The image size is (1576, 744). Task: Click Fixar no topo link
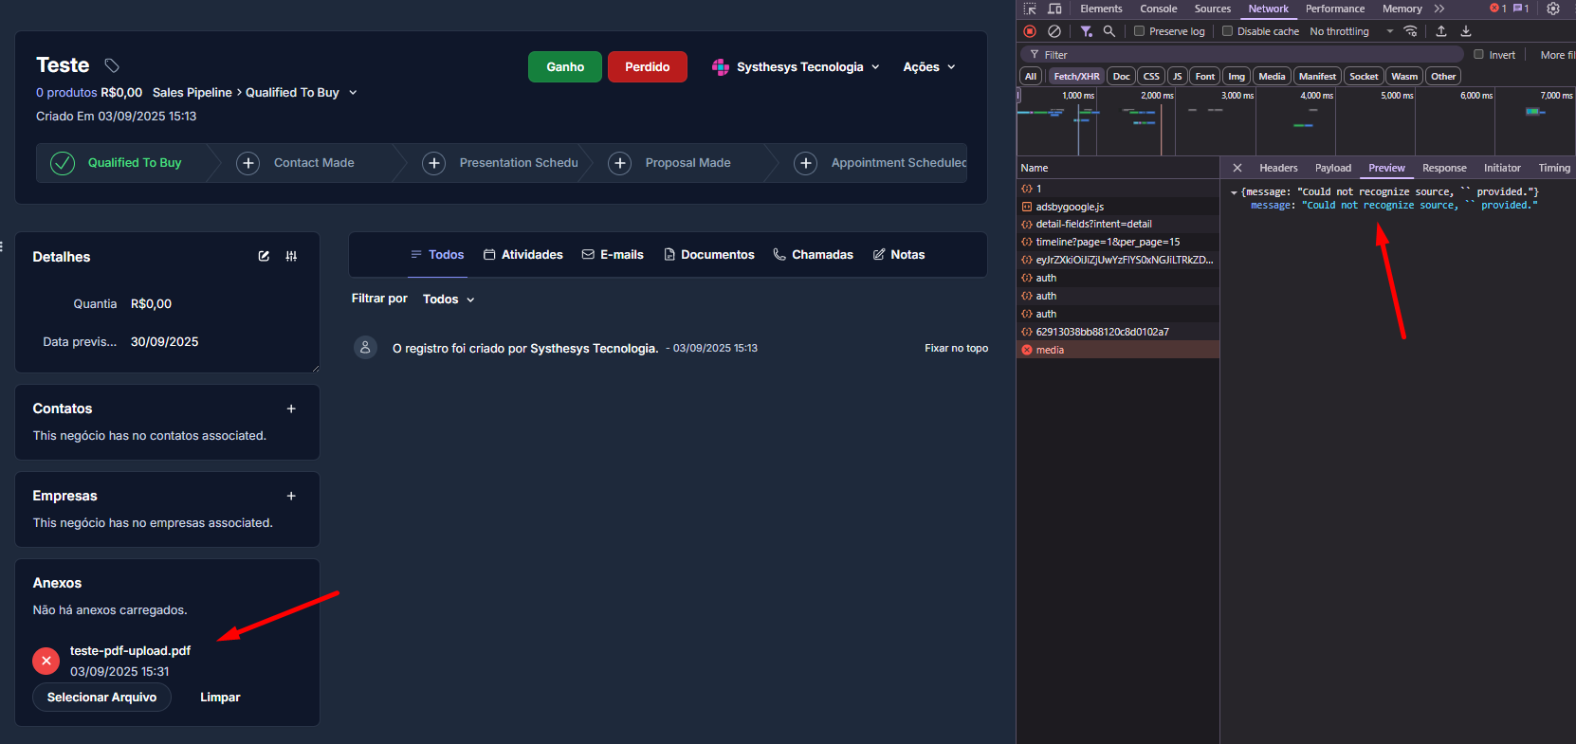pos(956,348)
